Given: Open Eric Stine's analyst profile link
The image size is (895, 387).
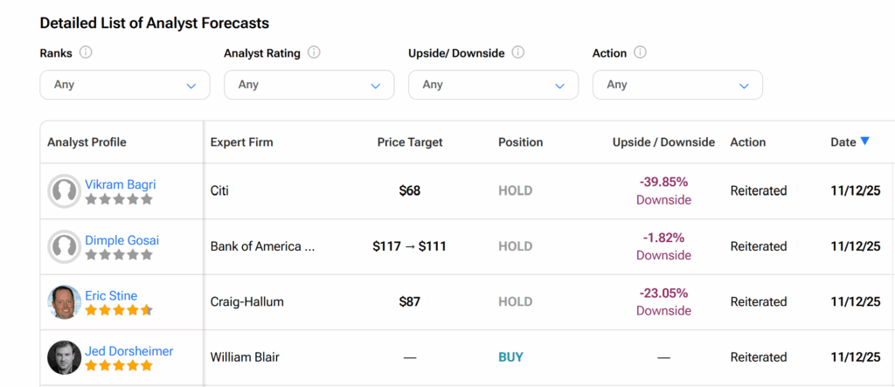Looking at the screenshot, I should 111,296.
